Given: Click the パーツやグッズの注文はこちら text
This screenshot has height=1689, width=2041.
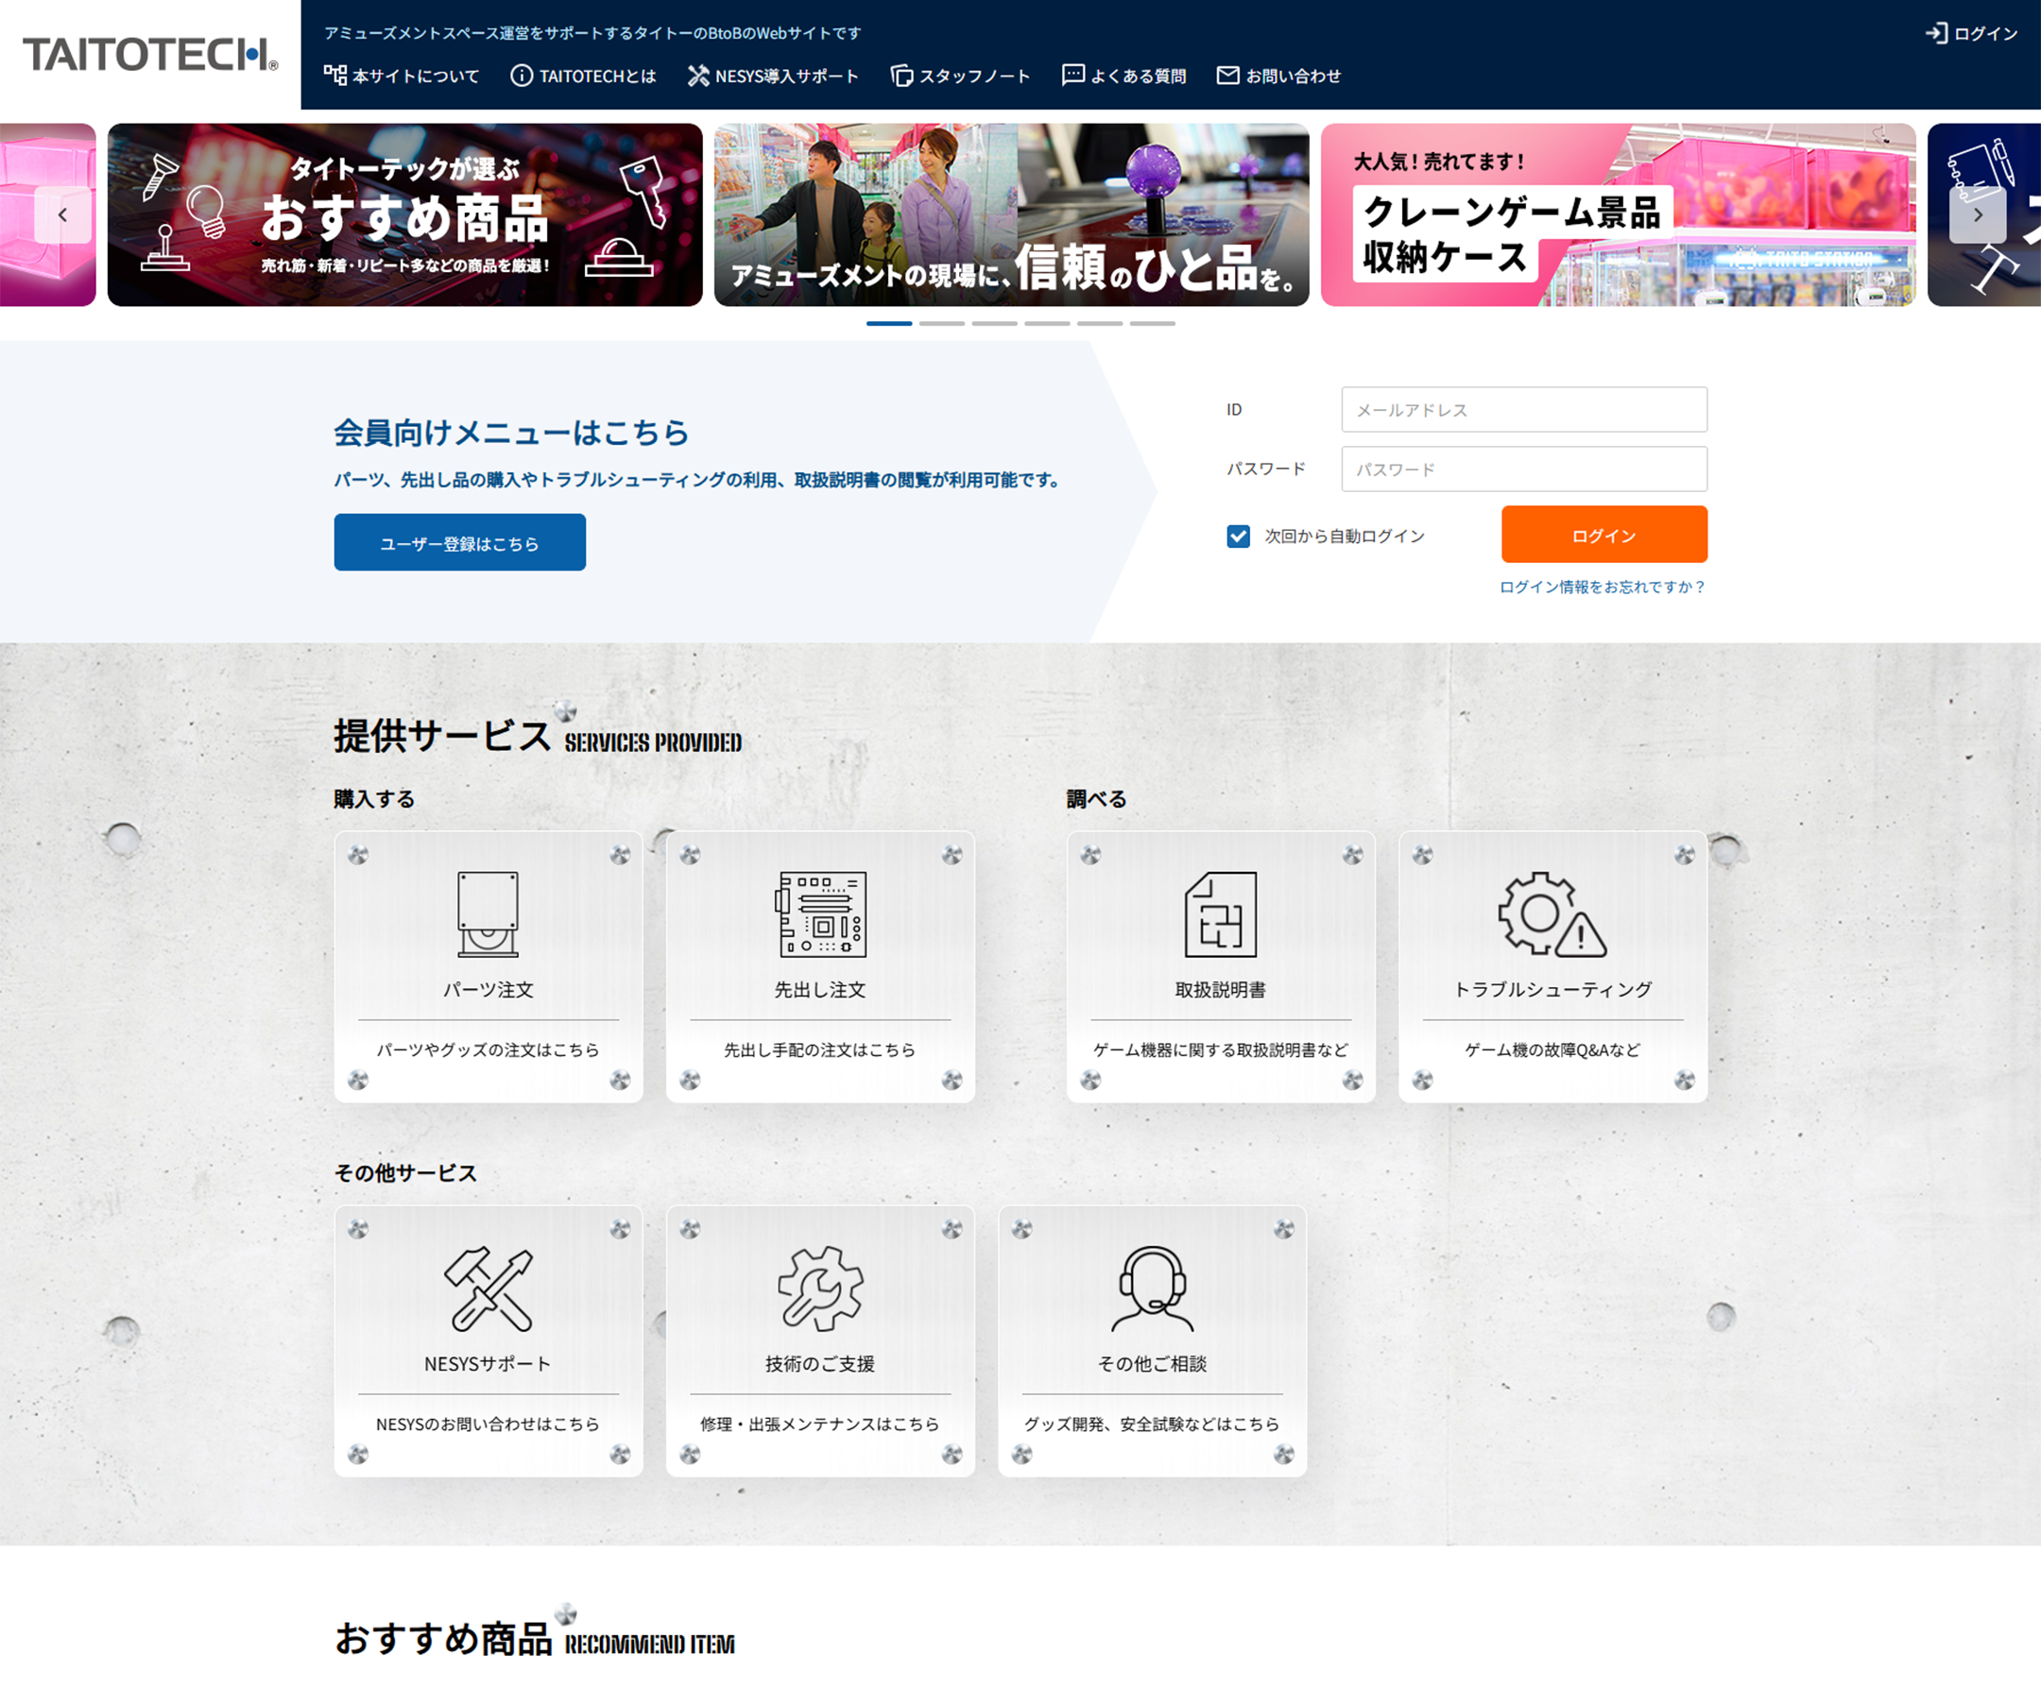Looking at the screenshot, I should click(x=488, y=1049).
